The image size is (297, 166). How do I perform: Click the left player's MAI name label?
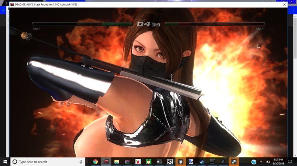(36, 29)
